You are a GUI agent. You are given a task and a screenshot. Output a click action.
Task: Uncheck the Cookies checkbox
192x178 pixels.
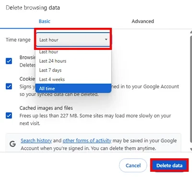tap(9, 86)
